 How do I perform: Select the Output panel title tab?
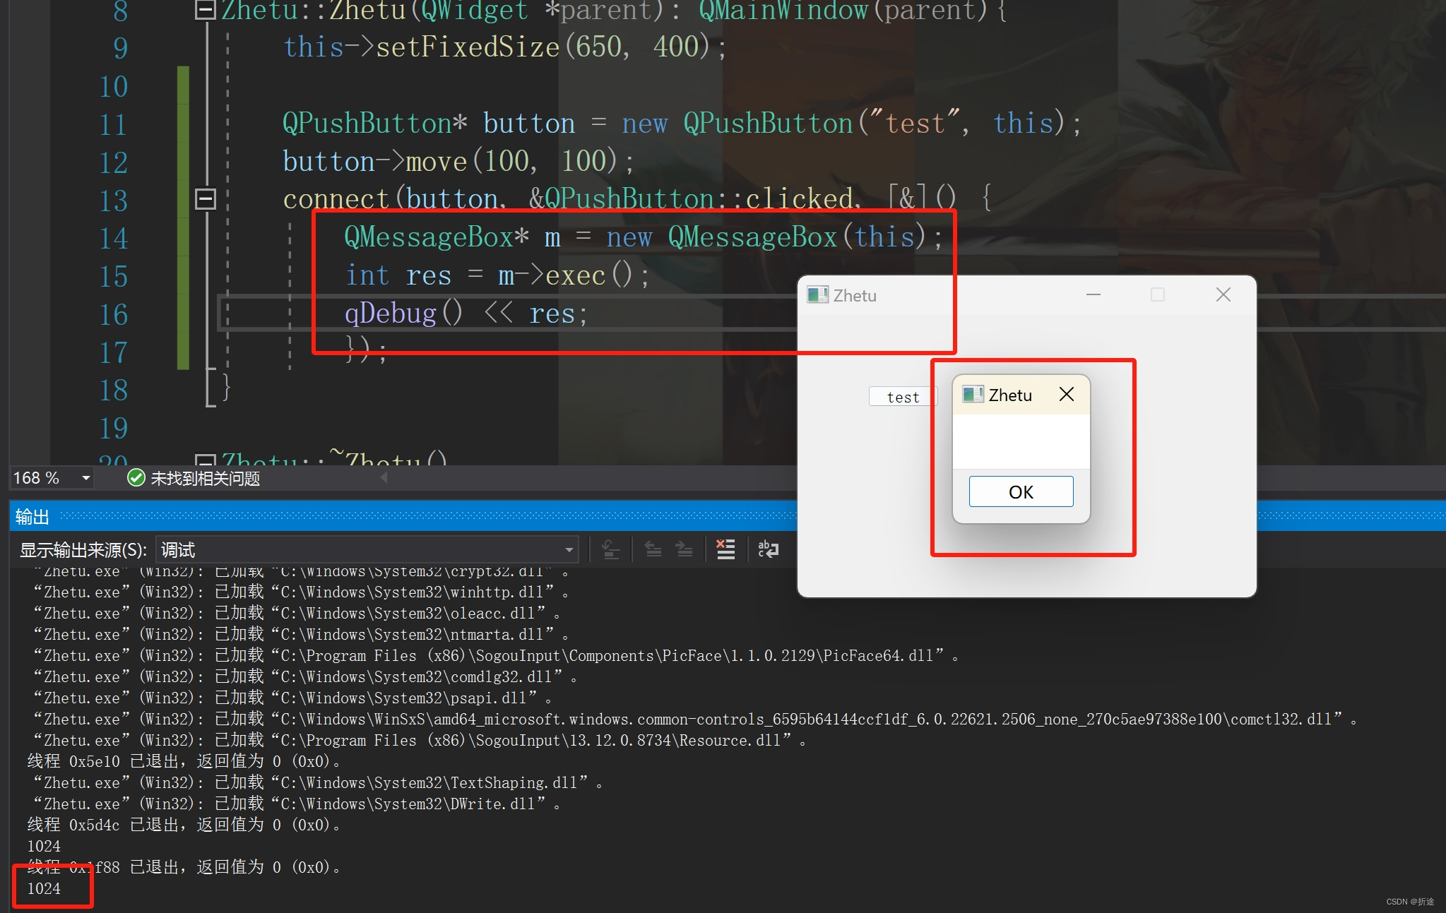[x=32, y=517]
